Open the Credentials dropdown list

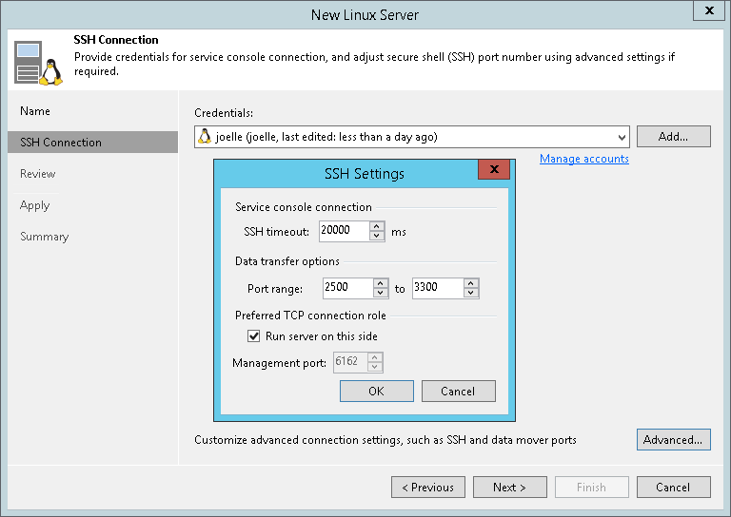pyautogui.click(x=621, y=137)
